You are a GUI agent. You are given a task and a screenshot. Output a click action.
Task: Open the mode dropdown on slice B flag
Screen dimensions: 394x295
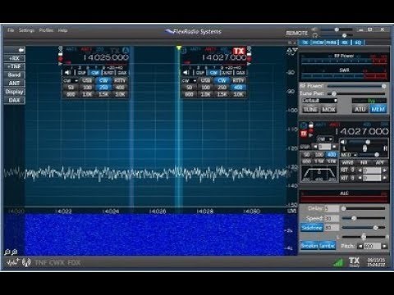189,81
